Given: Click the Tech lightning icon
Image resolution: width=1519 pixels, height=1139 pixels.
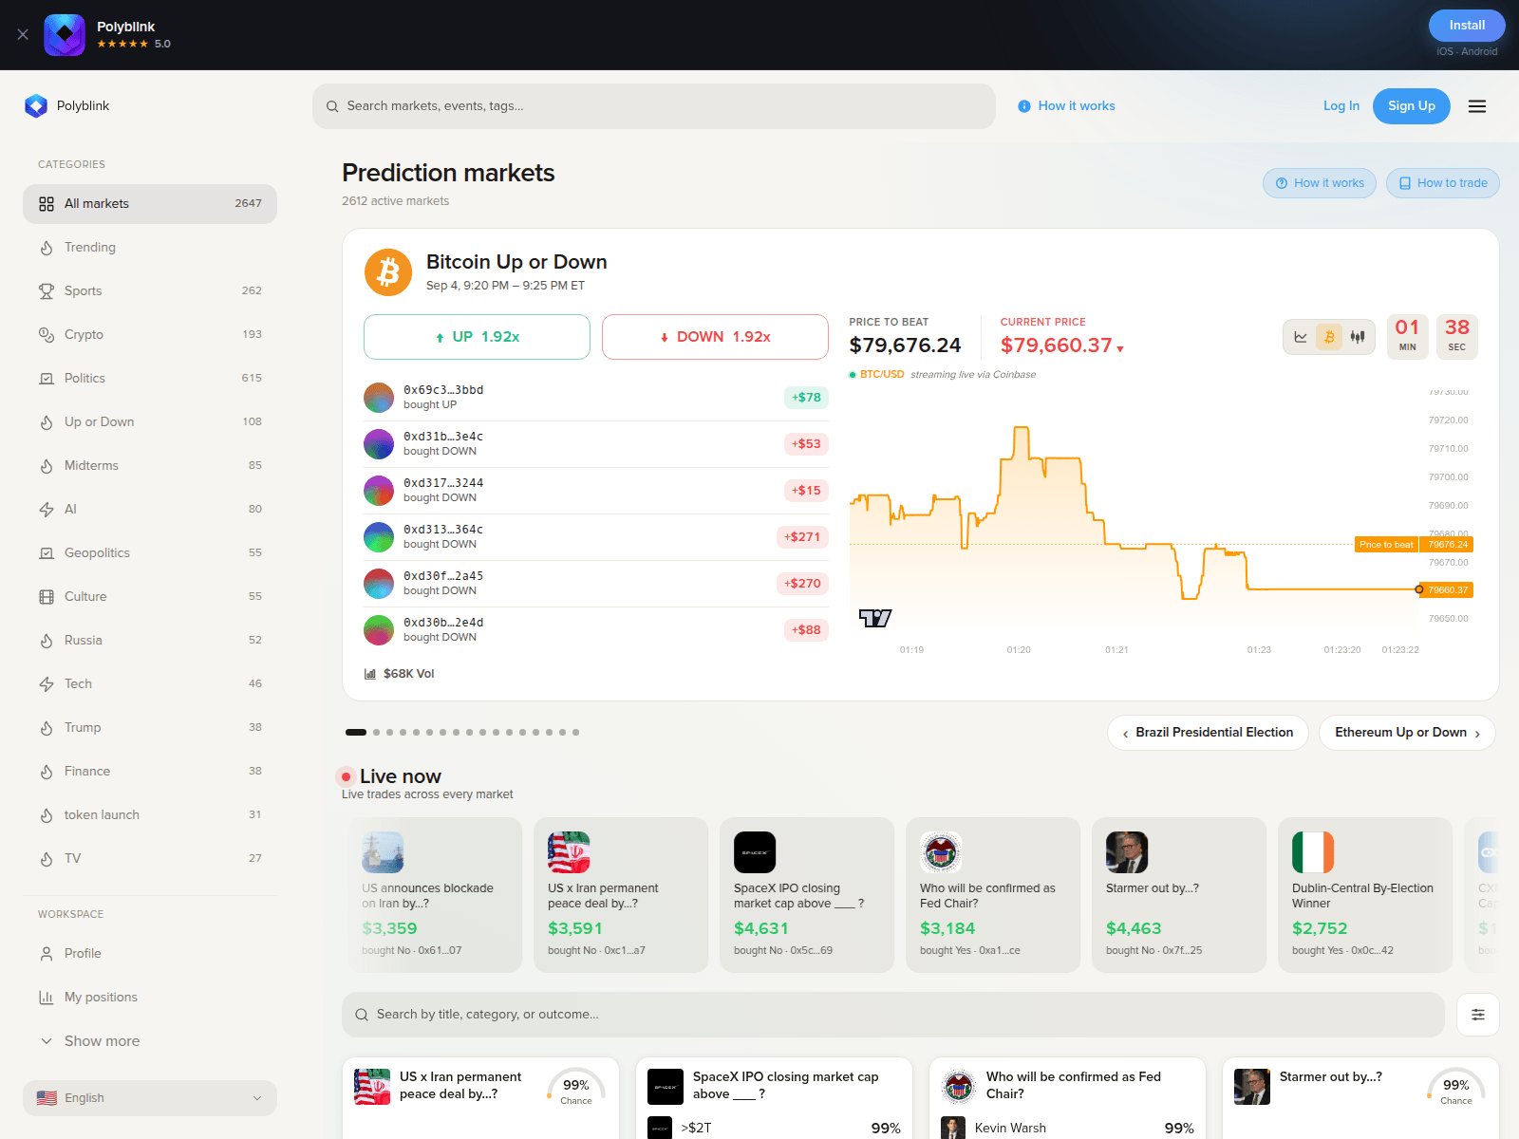Looking at the screenshot, I should (x=47, y=684).
